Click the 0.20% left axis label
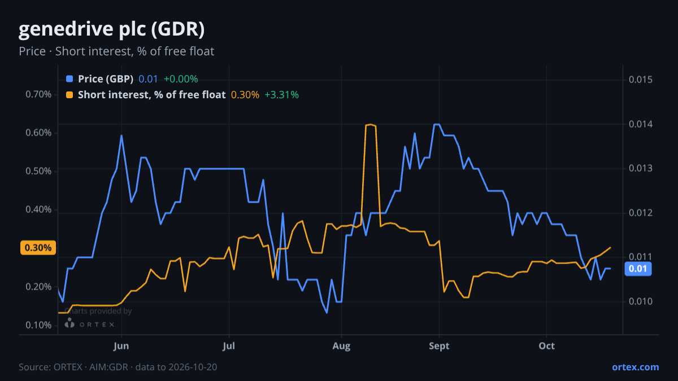678x381 pixels. (38, 287)
